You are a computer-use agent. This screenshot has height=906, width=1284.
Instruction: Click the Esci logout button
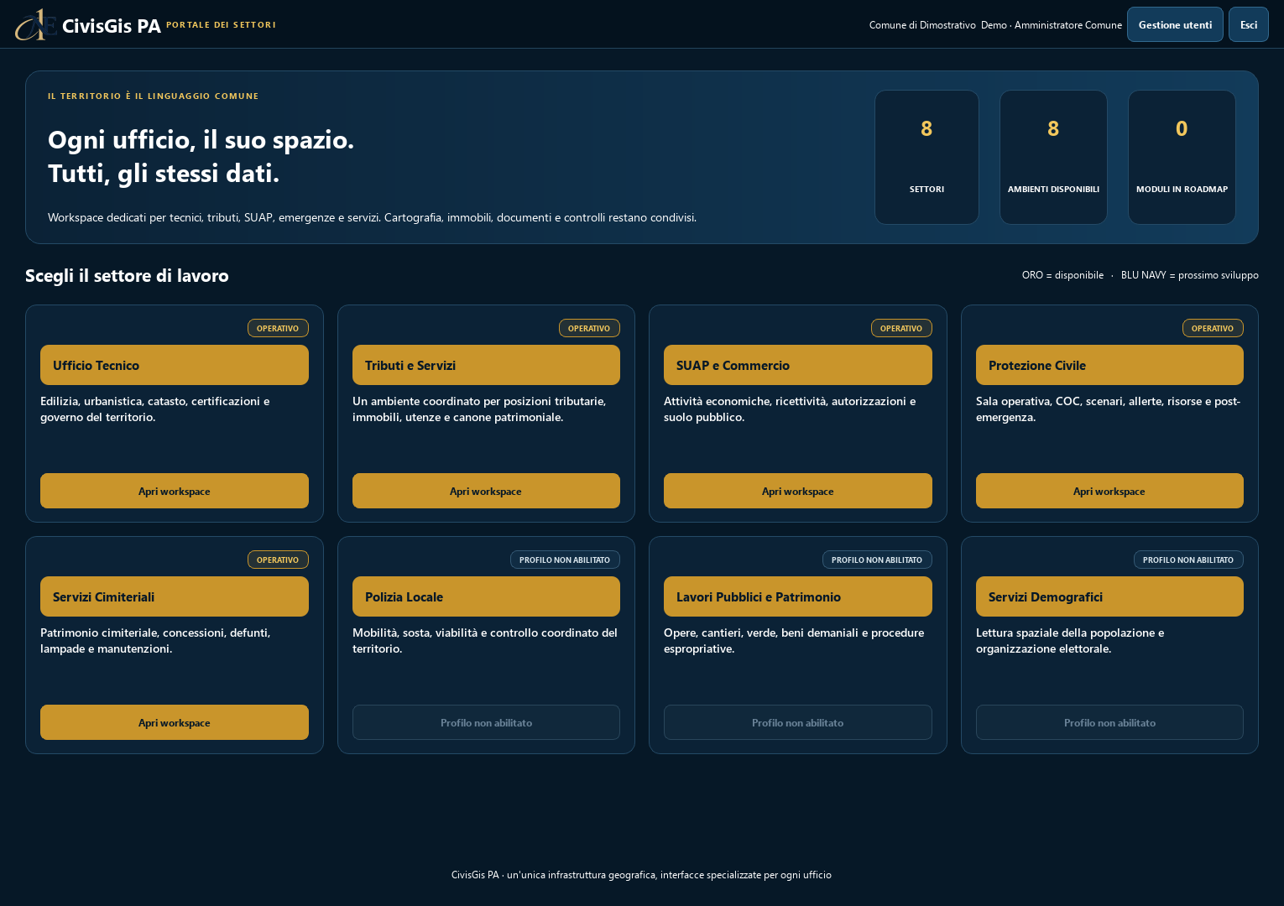tap(1249, 24)
